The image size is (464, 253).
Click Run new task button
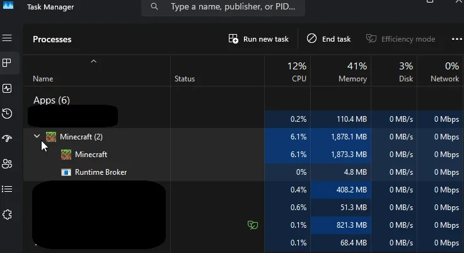(x=258, y=39)
